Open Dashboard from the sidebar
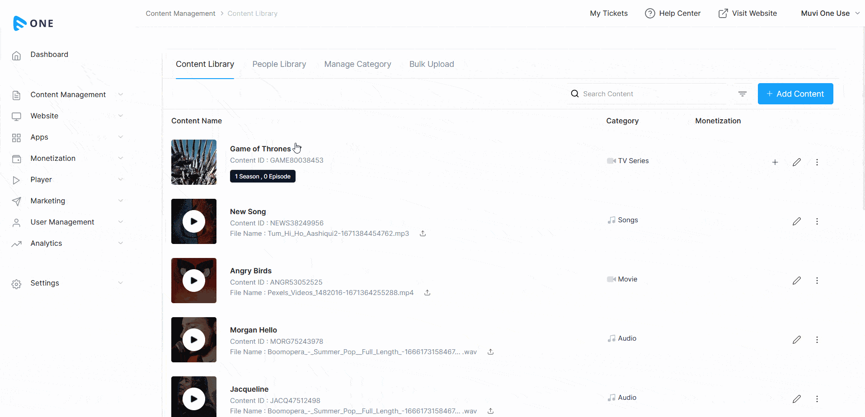 click(49, 54)
